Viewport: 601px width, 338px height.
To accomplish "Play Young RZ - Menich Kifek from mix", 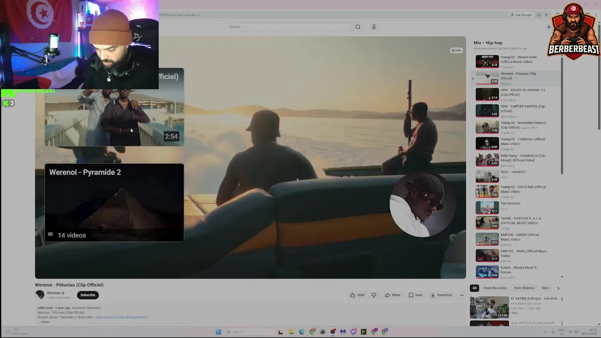I will (x=516, y=61).
